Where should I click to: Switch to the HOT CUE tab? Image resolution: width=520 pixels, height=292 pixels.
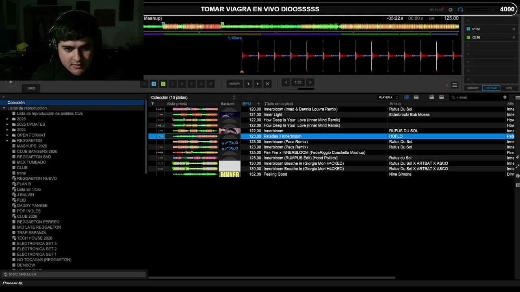click(x=491, y=88)
